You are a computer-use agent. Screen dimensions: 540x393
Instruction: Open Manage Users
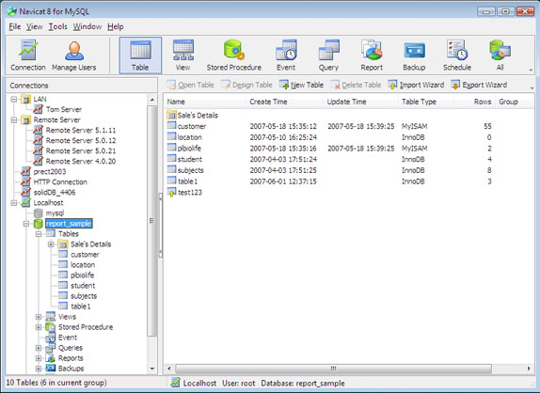[73, 55]
